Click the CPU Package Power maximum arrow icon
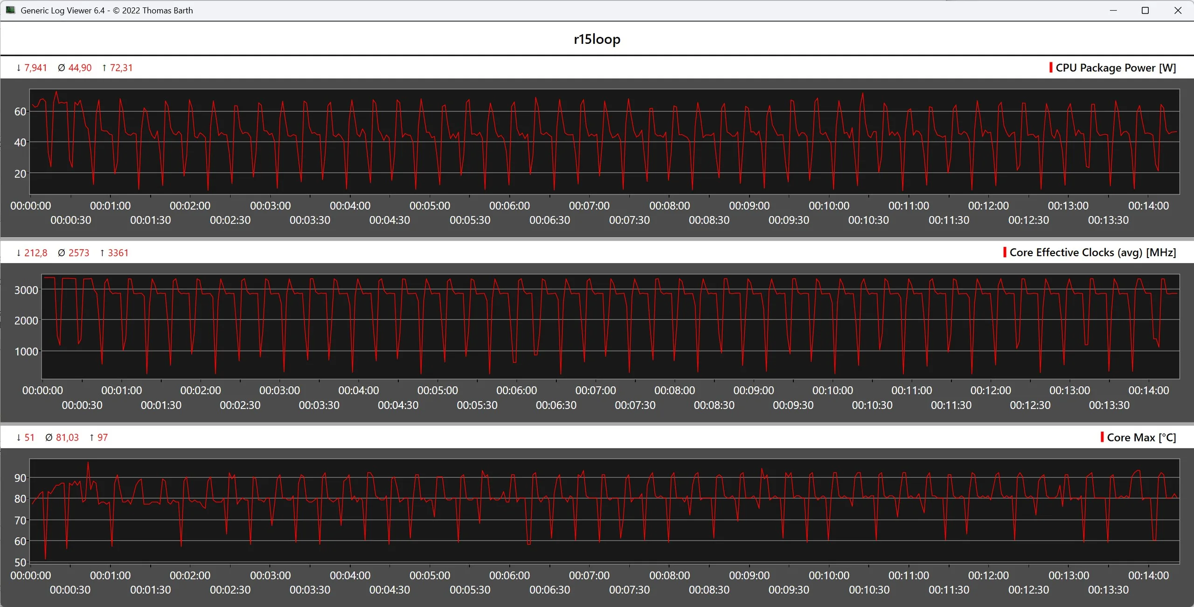The image size is (1194, 607). (x=104, y=68)
